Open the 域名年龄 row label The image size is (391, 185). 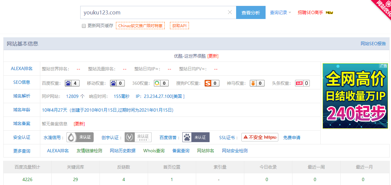pos(22,110)
